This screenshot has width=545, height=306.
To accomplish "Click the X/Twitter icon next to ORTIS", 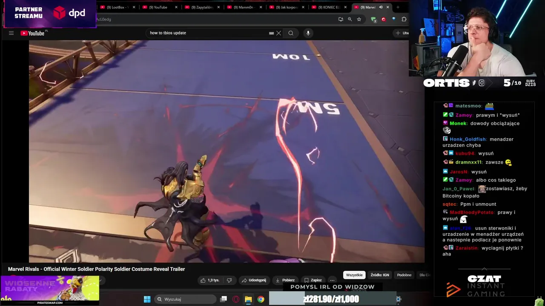I will pos(474,83).
